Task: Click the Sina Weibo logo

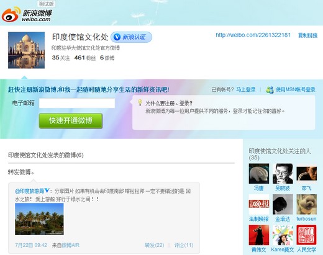Action: 27,14
